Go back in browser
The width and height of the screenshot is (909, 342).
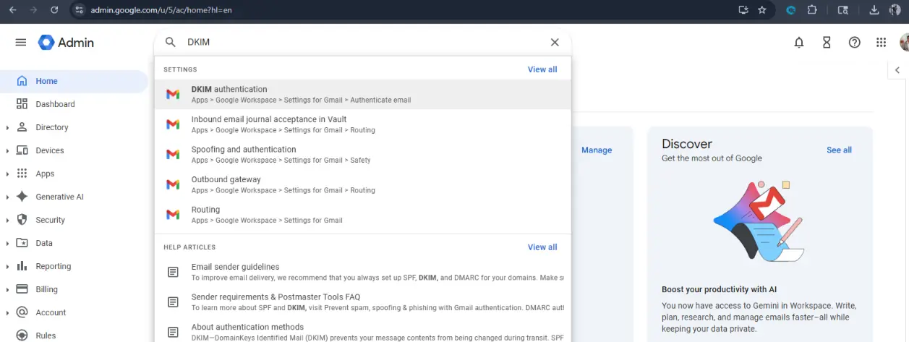click(12, 10)
